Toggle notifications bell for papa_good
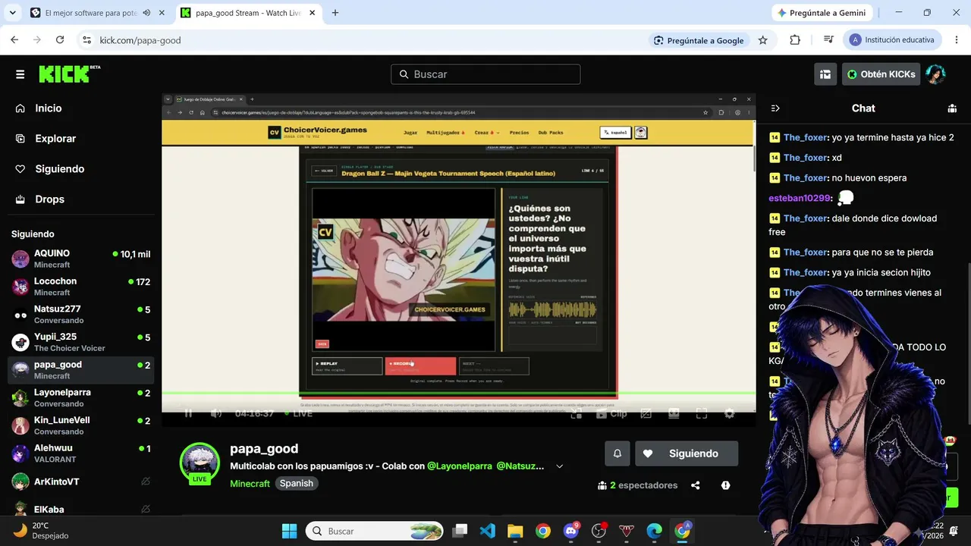The height and width of the screenshot is (546, 971). point(617,453)
